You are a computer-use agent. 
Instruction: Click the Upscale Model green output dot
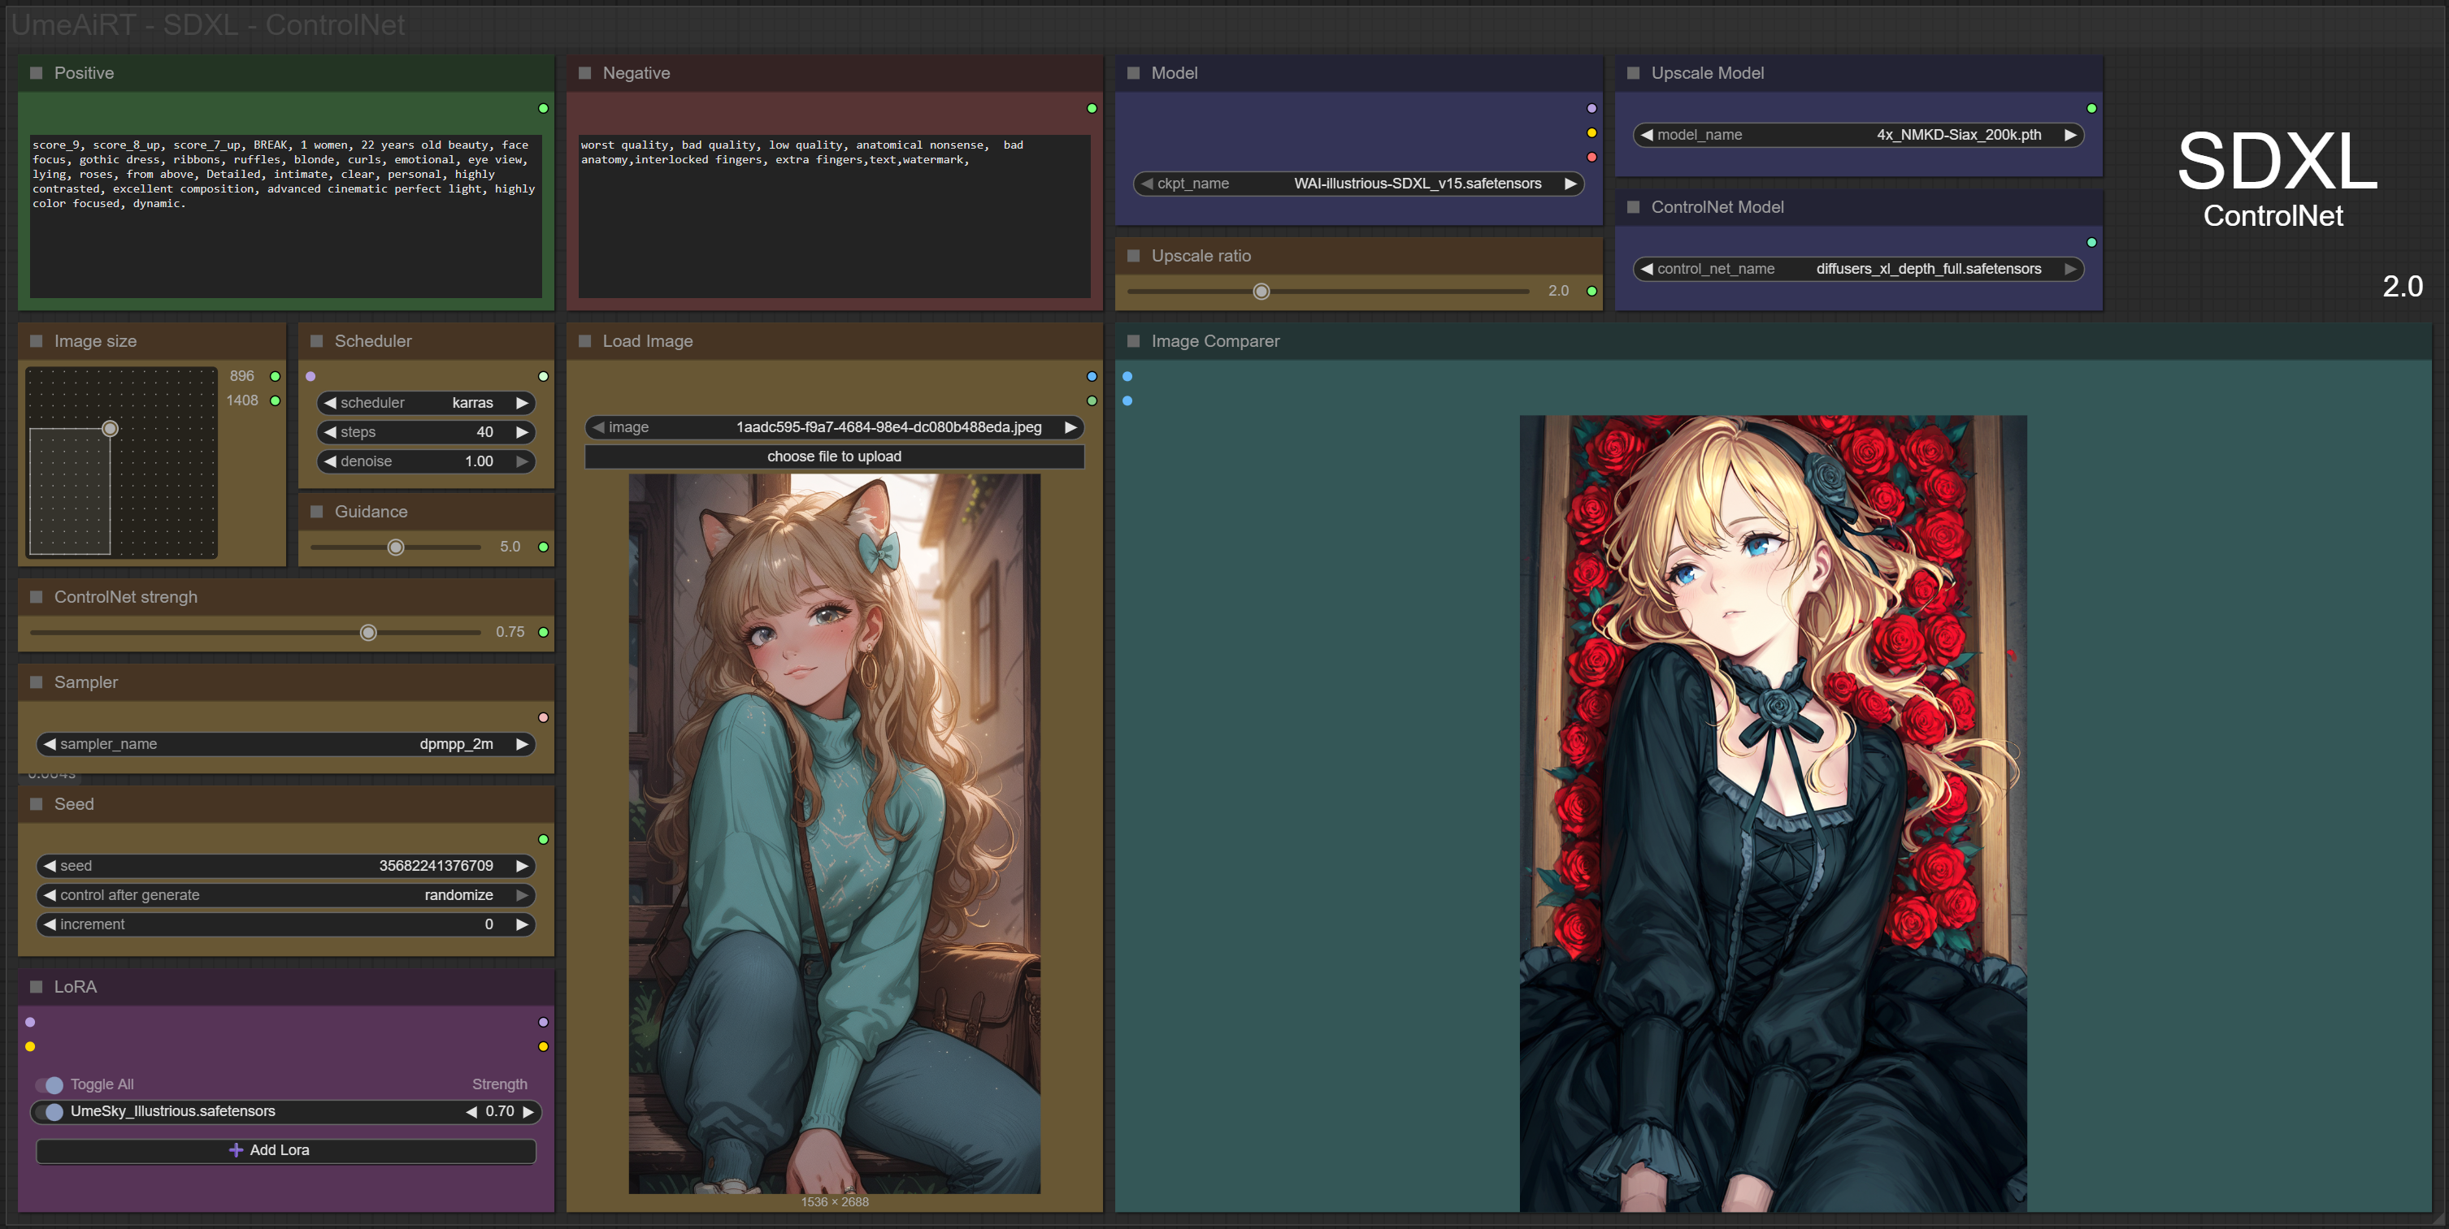2091,108
